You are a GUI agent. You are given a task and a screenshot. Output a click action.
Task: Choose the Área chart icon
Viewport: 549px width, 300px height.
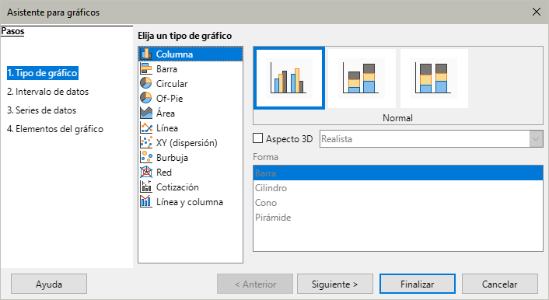pos(146,113)
